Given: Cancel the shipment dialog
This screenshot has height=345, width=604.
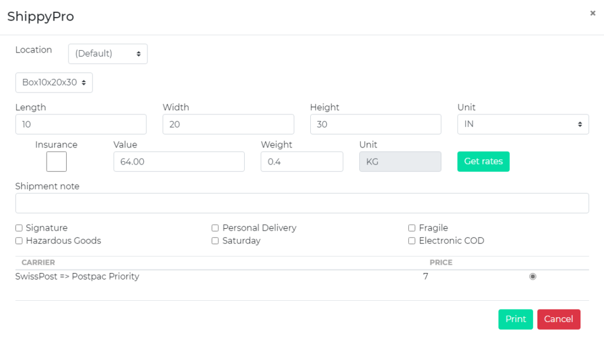Looking at the screenshot, I should [x=559, y=319].
